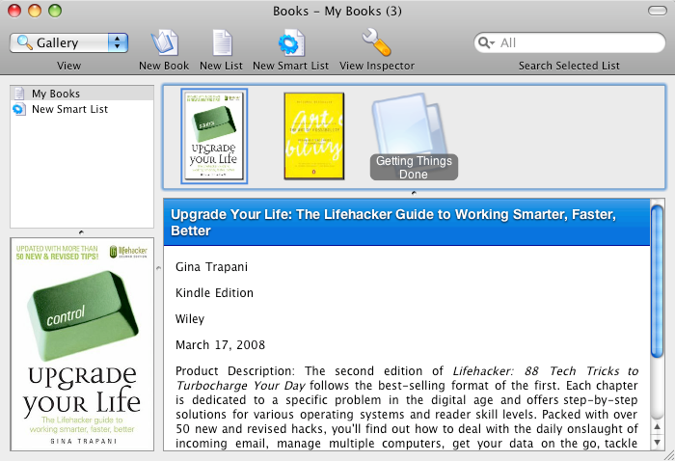
Task: Click the toolbar toggle pill button in title bar
Action: tap(658, 11)
